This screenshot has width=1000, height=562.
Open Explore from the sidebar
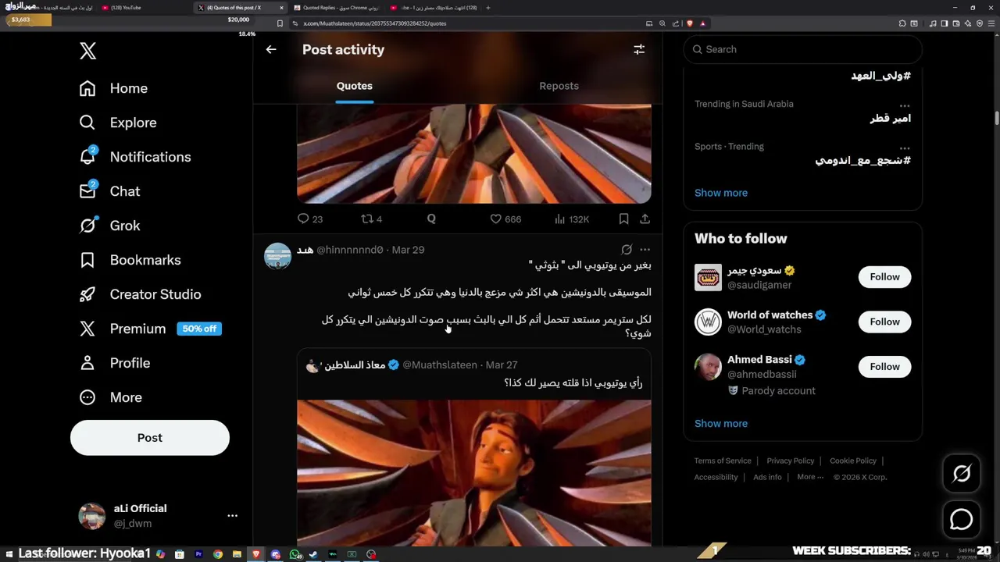(118, 123)
